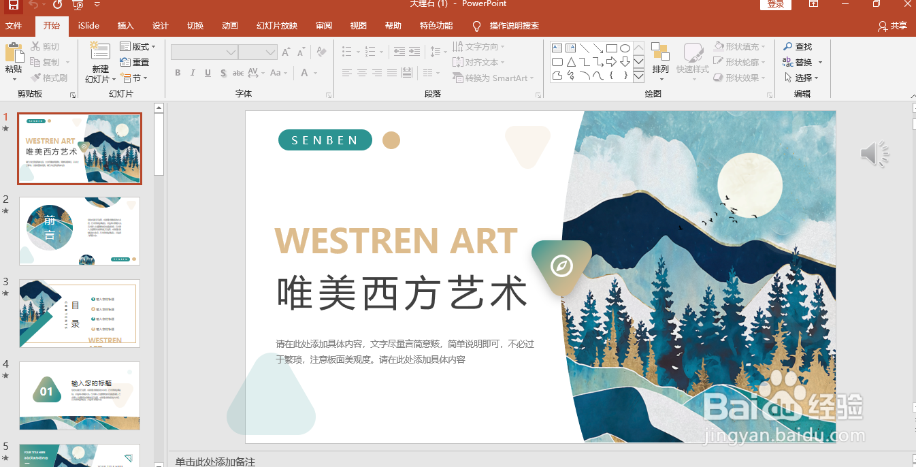This screenshot has height=467, width=916.
Task: Switch to the Slide Show (幻灯片放映) tab
Action: pyautogui.click(x=277, y=26)
